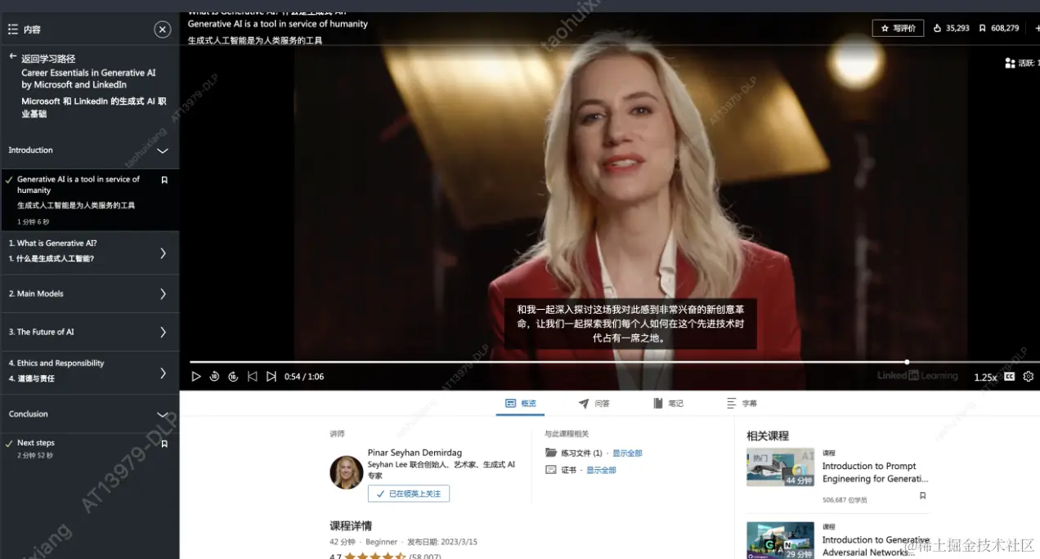
Task: Switch to the 笔记 notebook tab
Action: [x=668, y=404]
